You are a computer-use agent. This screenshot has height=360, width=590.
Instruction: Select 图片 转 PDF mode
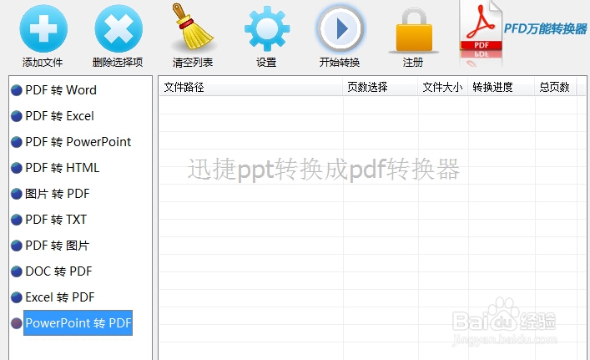58,194
